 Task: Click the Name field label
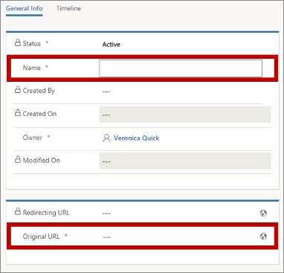(x=31, y=68)
